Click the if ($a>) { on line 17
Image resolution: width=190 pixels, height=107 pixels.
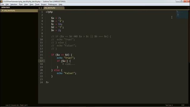click(64, 61)
